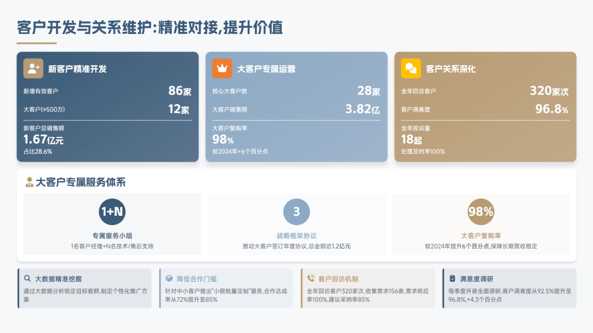Select the slide title 客户开发与关系维护
This screenshot has height=333, width=593.
click(149, 27)
